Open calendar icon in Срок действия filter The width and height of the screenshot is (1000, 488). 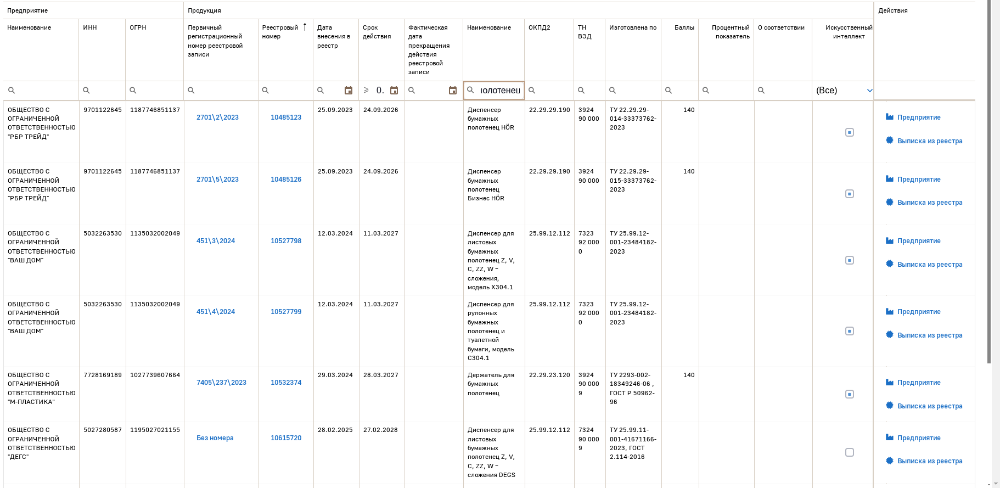[394, 91]
